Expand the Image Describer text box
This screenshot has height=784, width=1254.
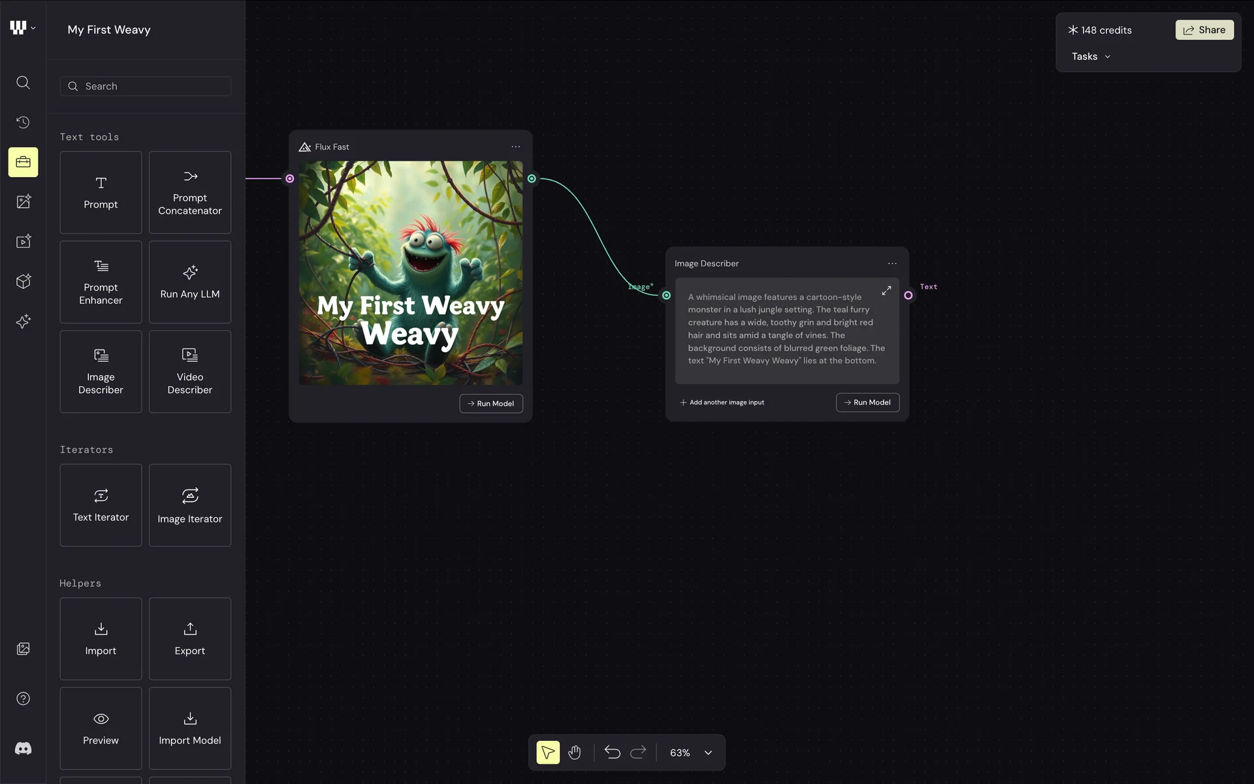[x=886, y=291]
